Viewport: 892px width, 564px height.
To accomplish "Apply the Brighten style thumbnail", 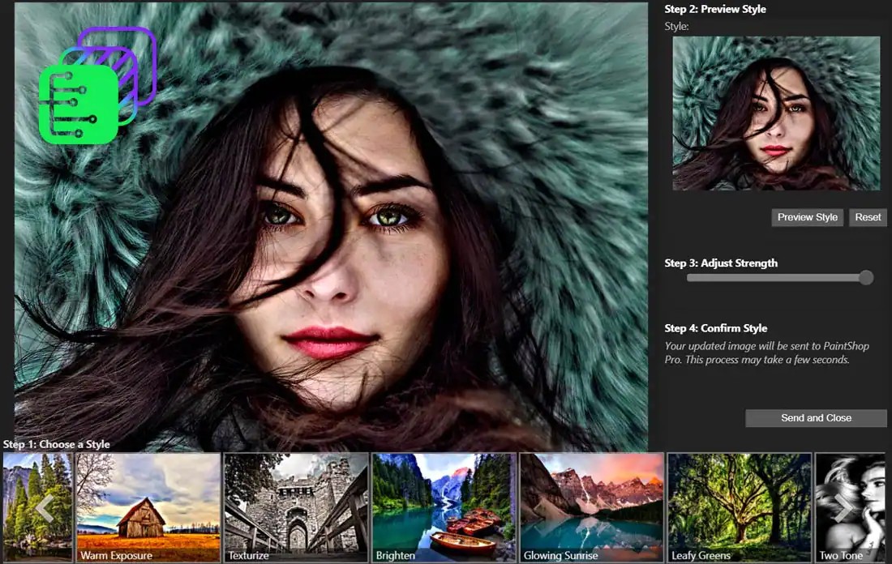I will [x=444, y=507].
